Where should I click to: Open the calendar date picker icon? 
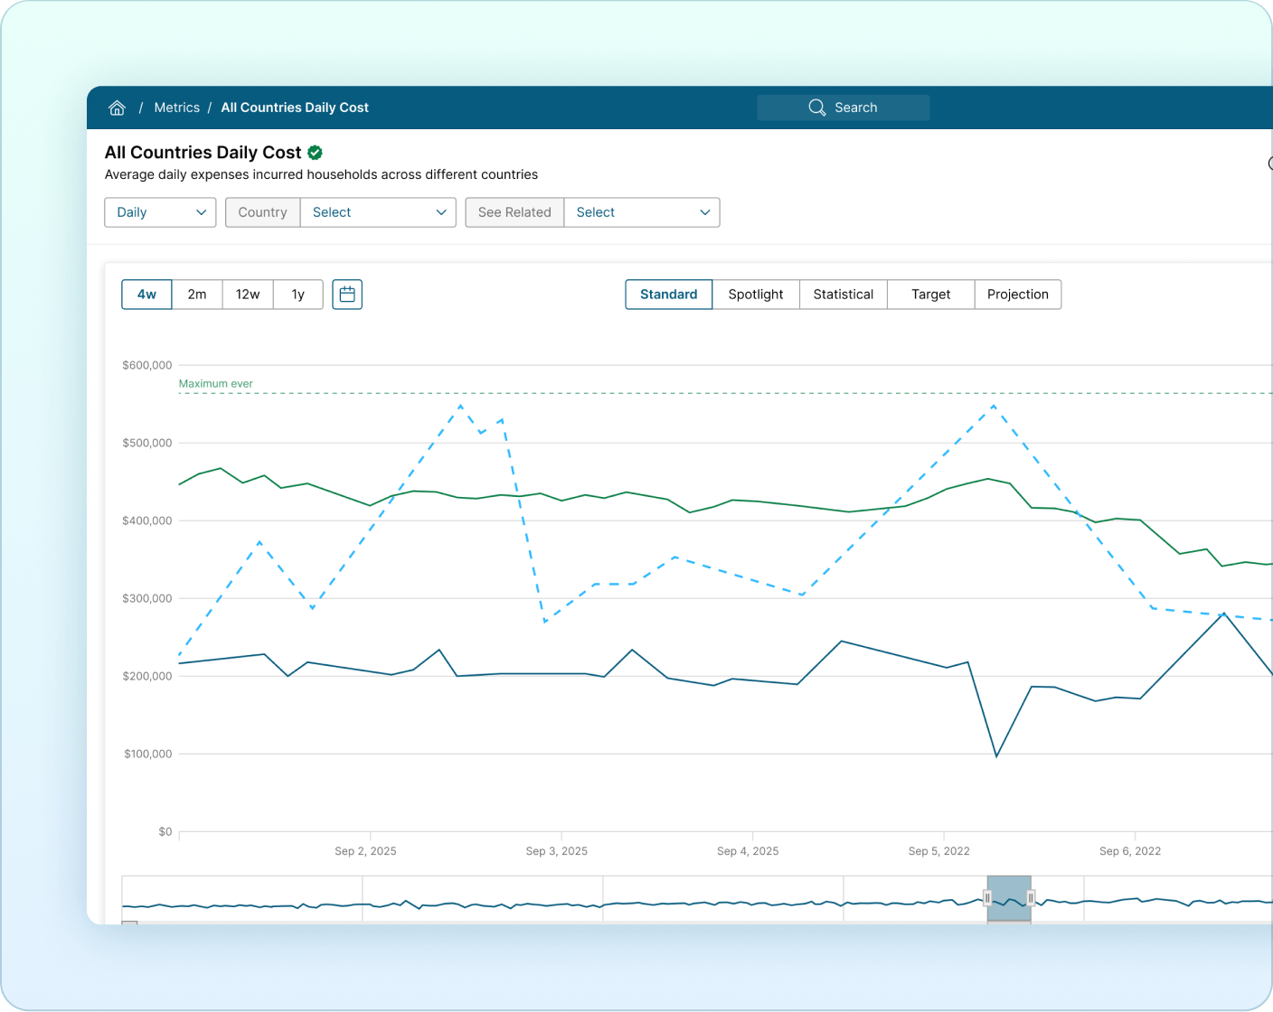[347, 294]
